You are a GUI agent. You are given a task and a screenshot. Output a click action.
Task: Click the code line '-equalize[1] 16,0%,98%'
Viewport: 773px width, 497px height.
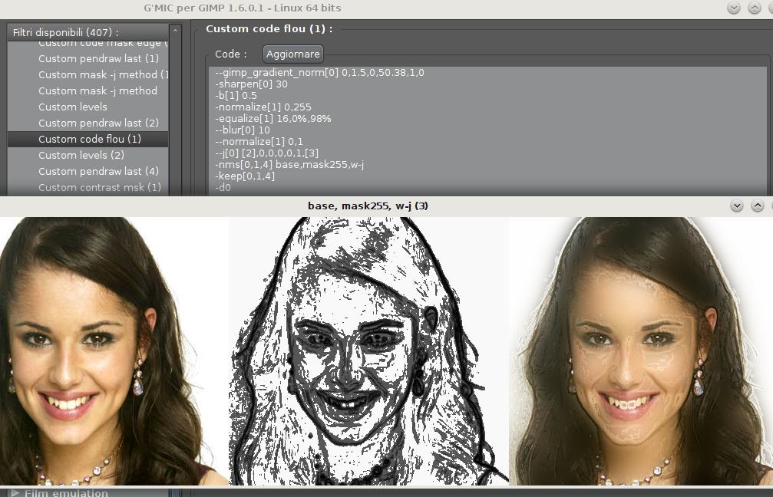[273, 119]
